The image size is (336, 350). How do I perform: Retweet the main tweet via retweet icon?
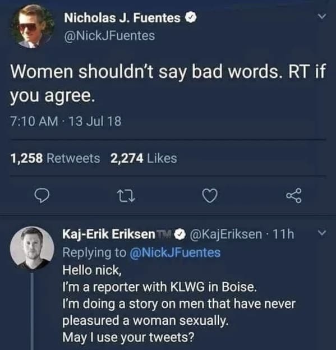[x=127, y=196]
